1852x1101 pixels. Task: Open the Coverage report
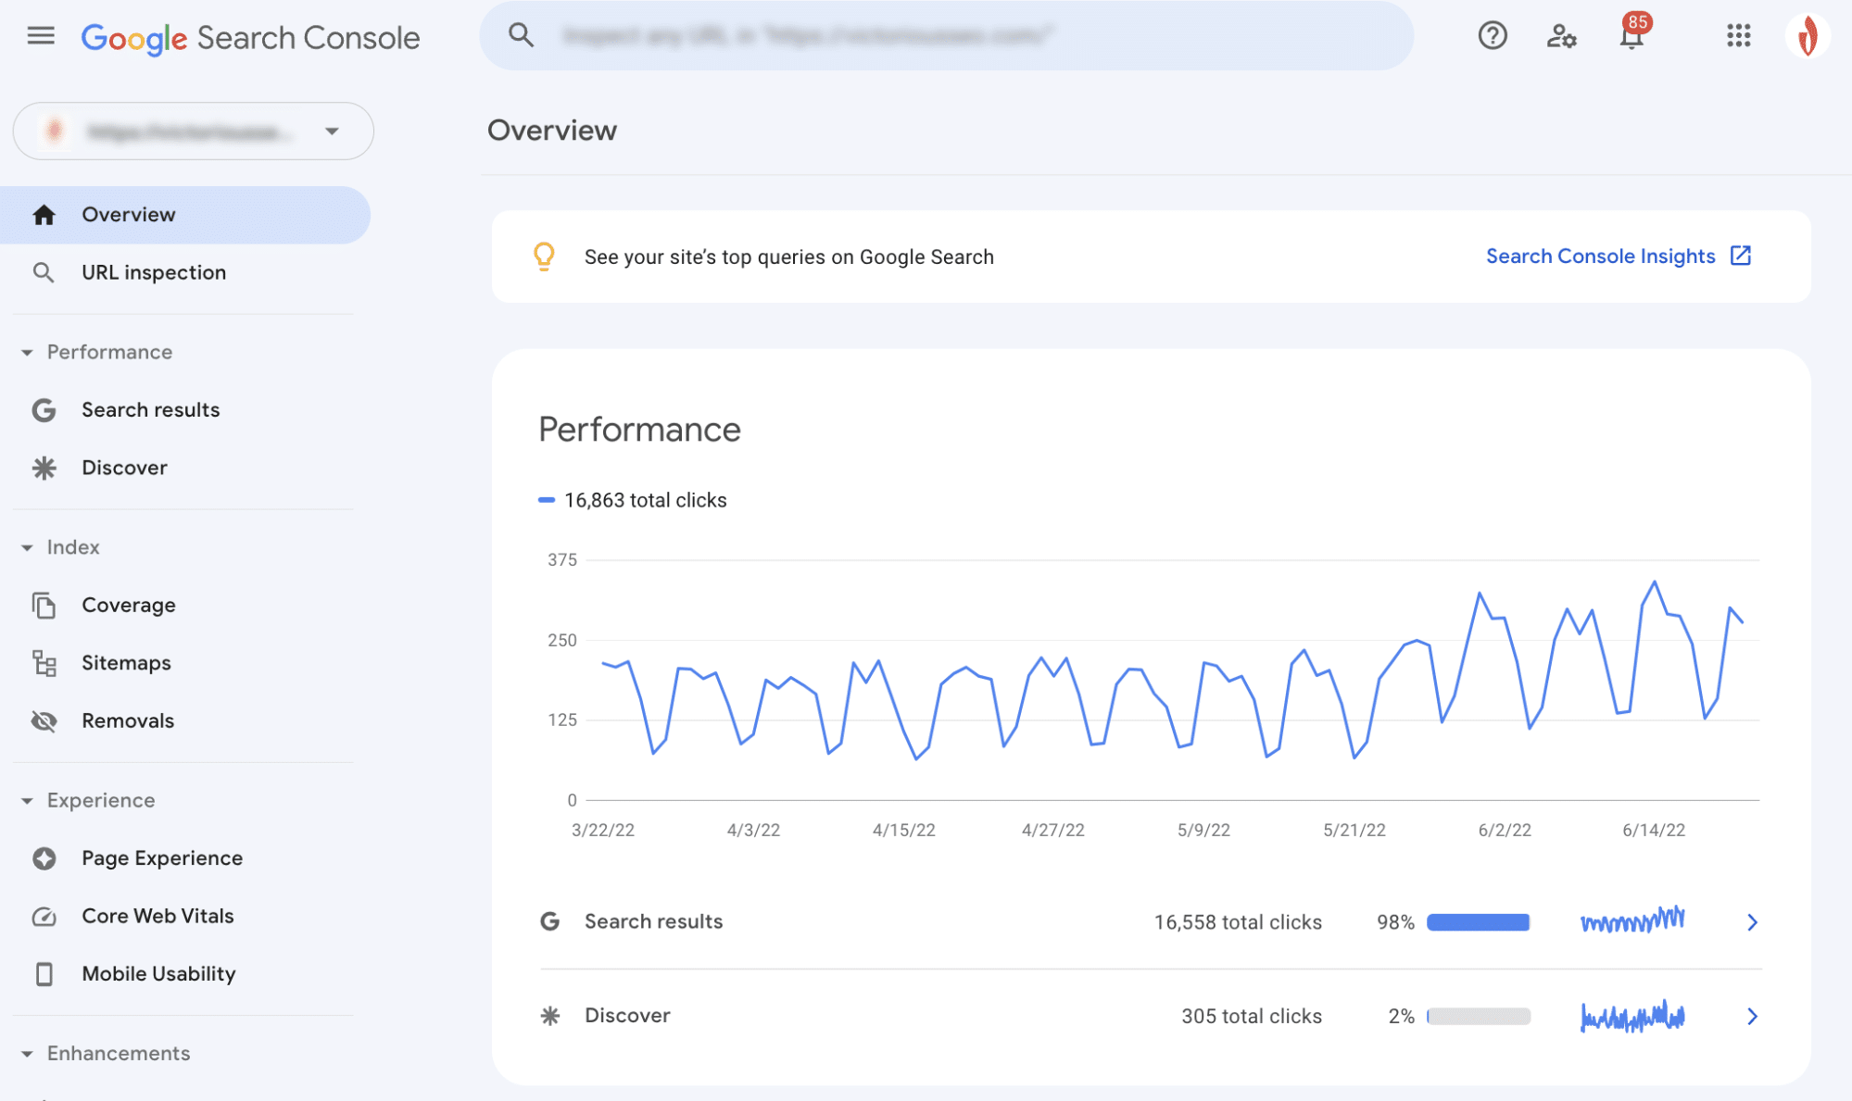point(185,605)
